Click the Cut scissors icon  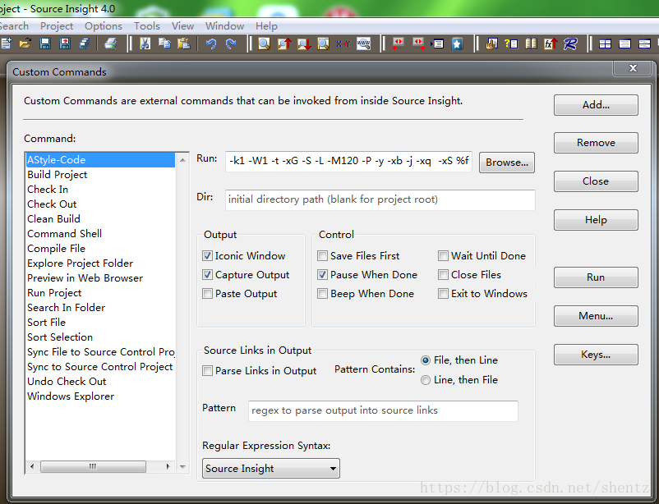tap(145, 44)
